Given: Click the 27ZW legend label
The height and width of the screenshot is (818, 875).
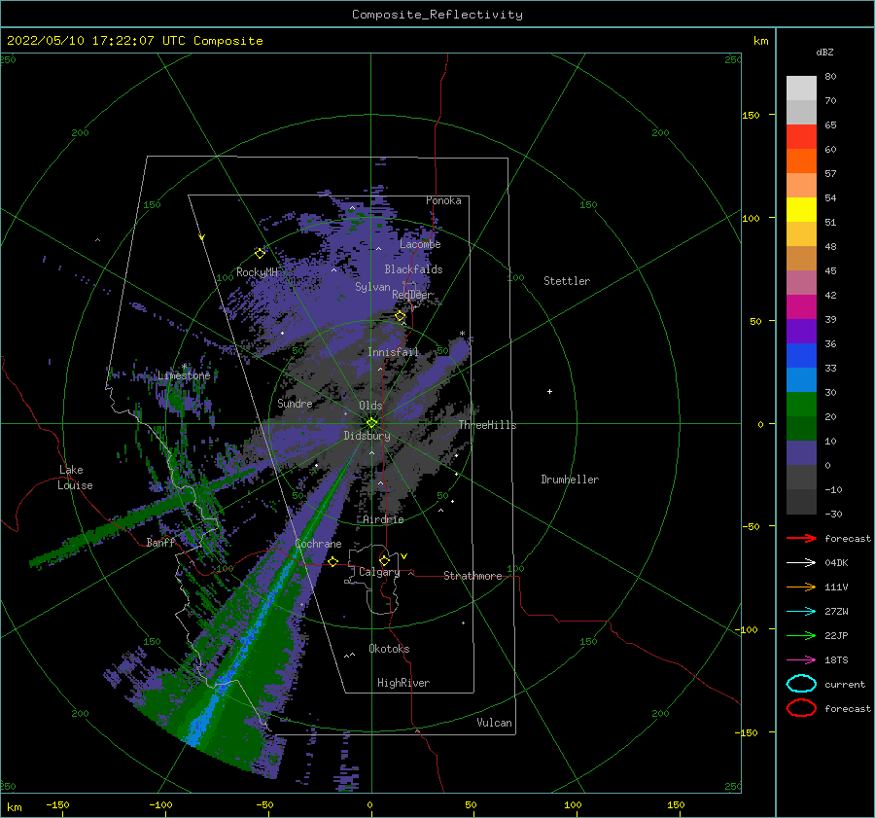Looking at the screenshot, I should point(836,612).
